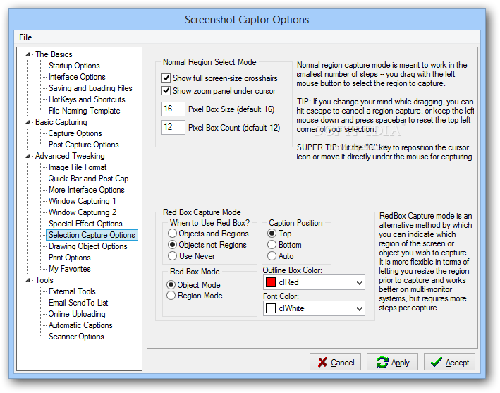Click the Basic Capturing tree heading
Screen dimensions: 500x393
point(61,122)
